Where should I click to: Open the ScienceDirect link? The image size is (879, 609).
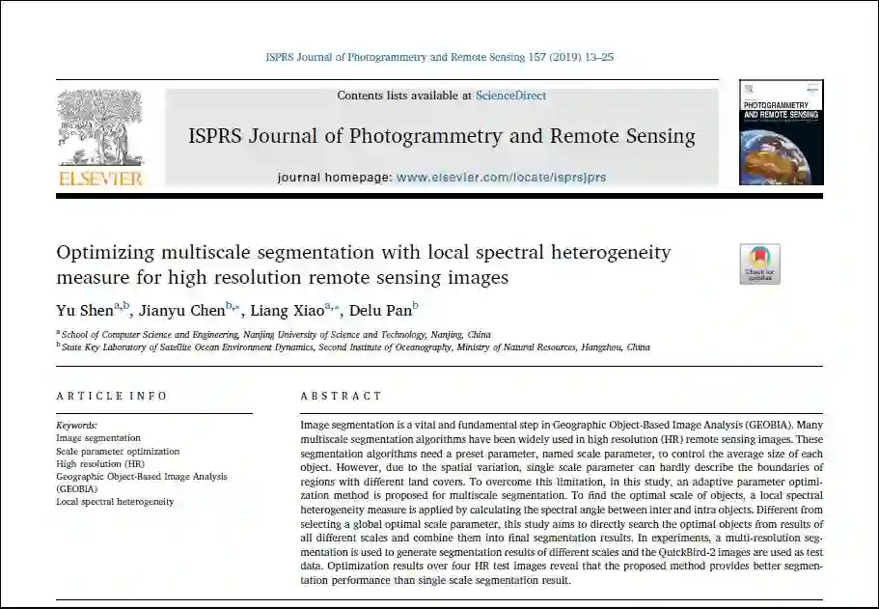[510, 96]
